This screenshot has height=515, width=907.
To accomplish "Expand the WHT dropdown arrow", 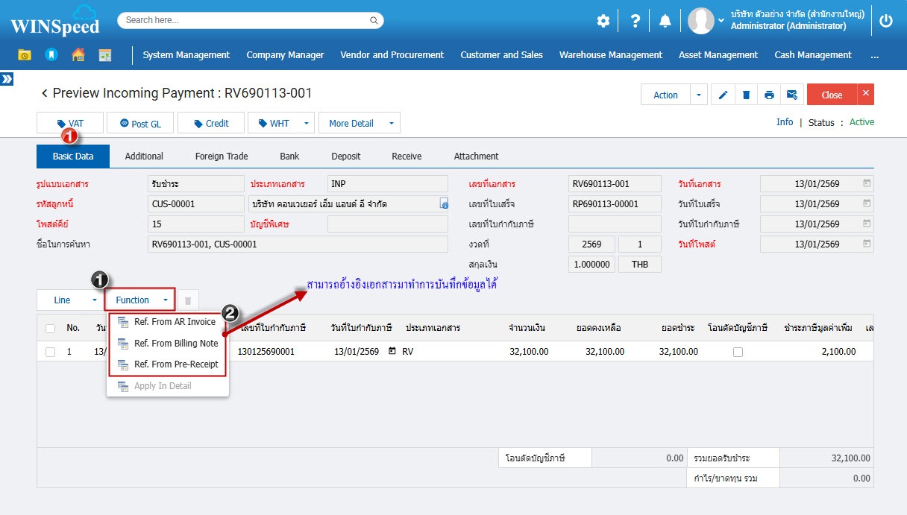I will [306, 123].
